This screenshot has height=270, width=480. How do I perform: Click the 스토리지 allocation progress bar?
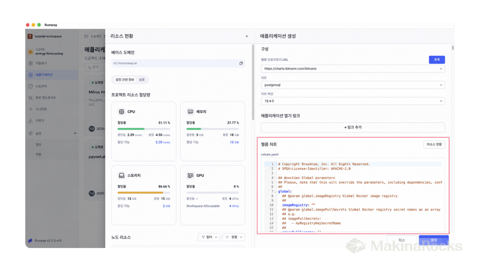point(143,193)
